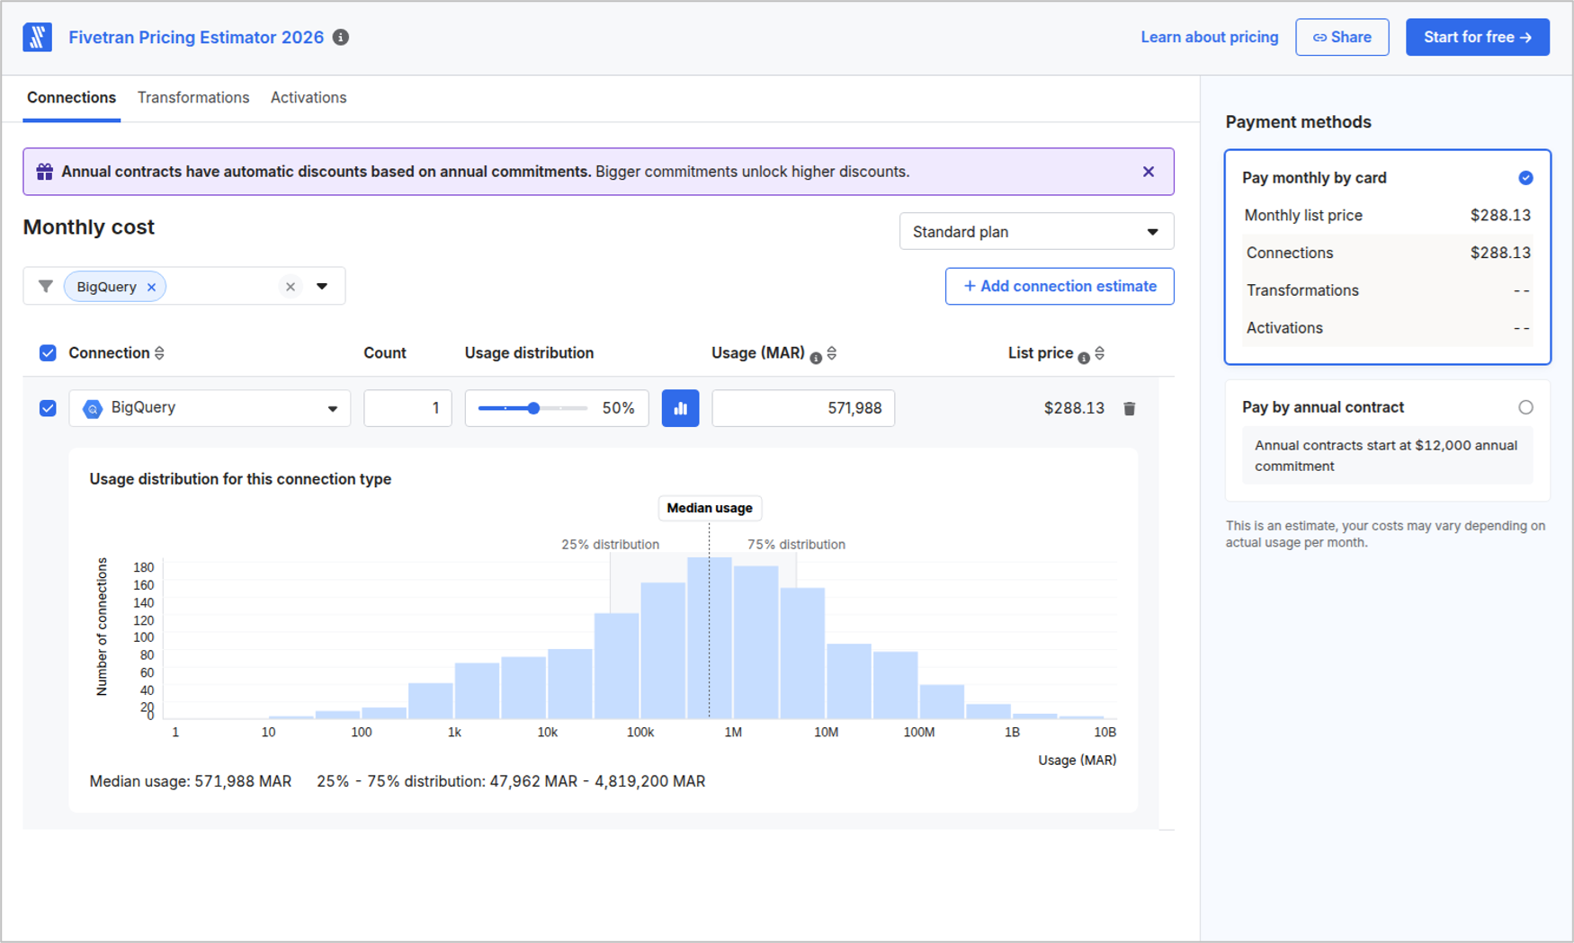Viewport: 1574px width, 943px height.
Task: Click the Activations cost row in payment panel
Action: 1387,328
